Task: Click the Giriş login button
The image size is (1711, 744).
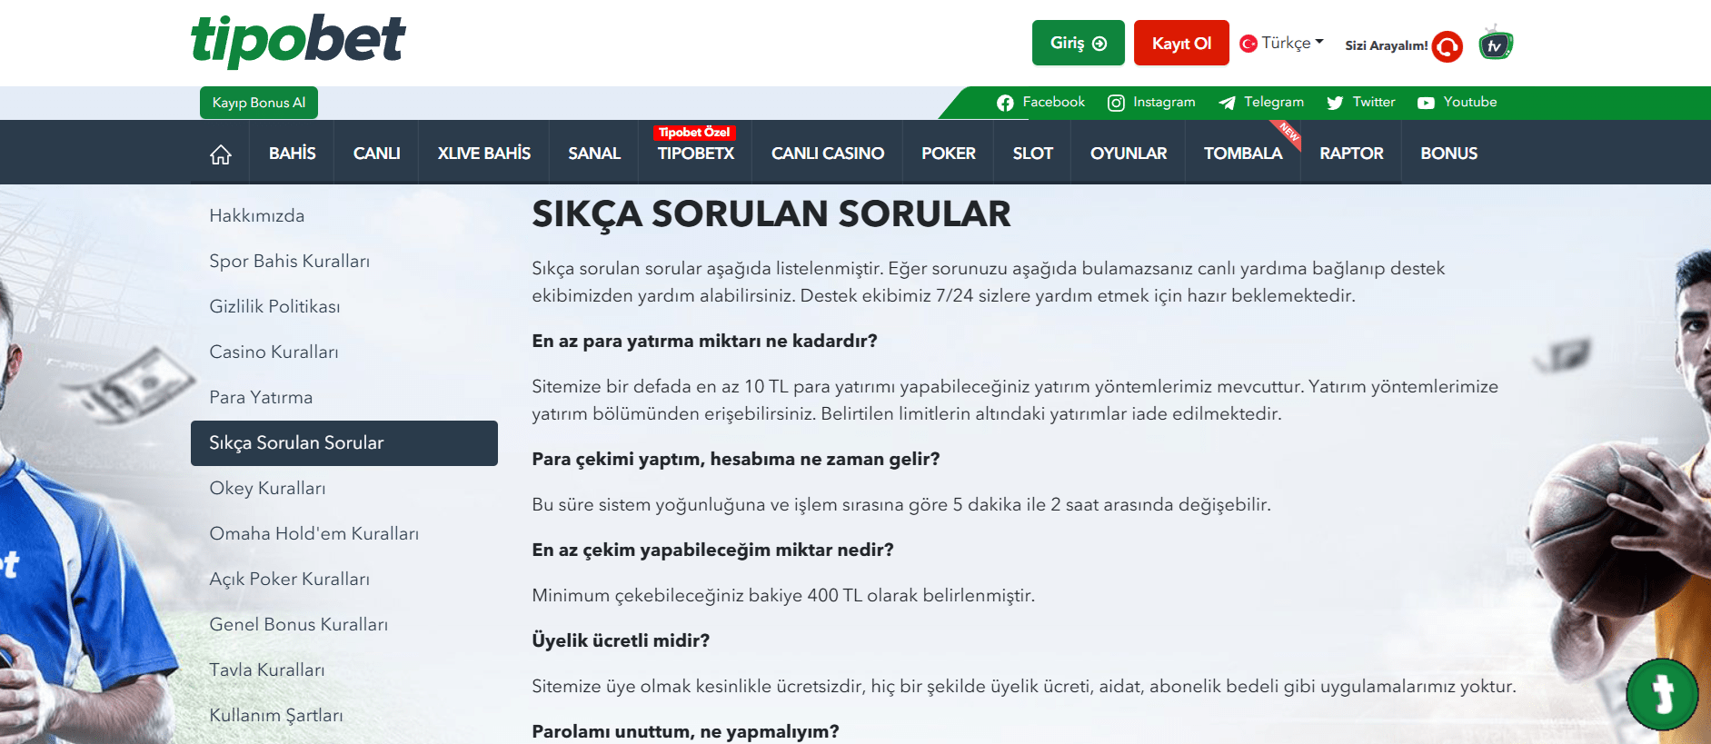Action: pos(1078,43)
